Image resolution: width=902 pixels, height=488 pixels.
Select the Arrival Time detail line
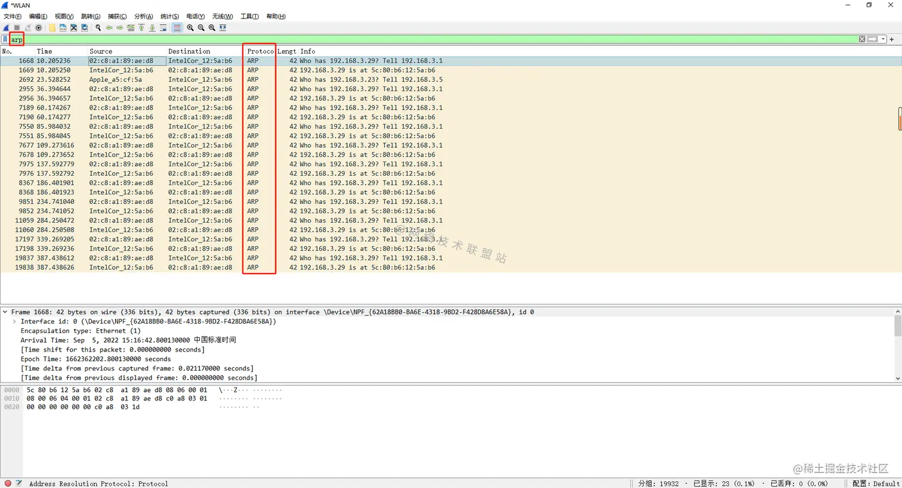[128, 340]
